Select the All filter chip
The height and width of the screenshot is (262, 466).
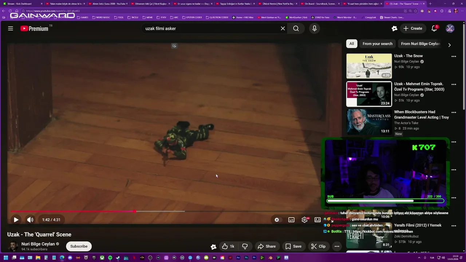coord(352,44)
